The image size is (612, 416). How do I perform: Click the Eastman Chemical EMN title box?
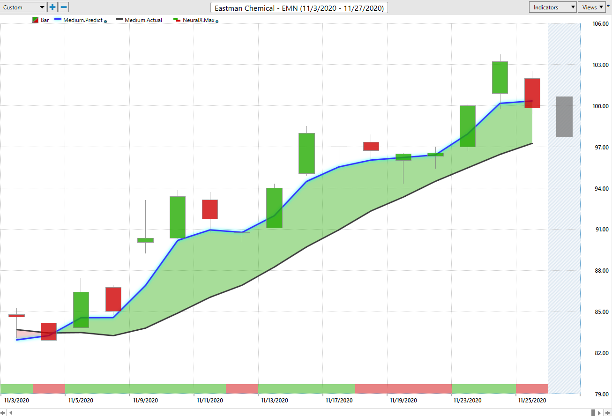299,8
